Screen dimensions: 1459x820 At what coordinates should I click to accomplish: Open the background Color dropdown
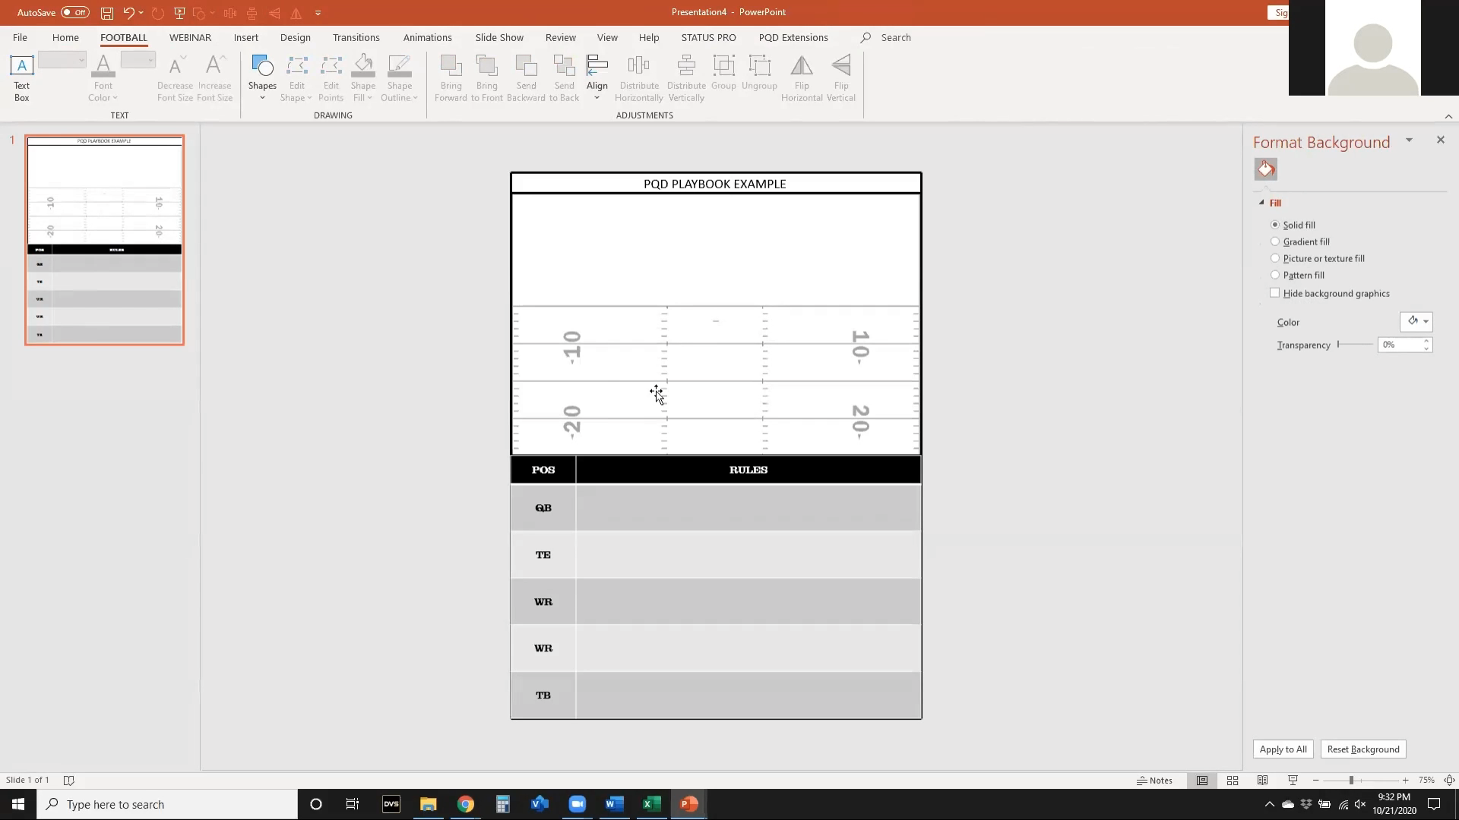pyautogui.click(x=1416, y=321)
